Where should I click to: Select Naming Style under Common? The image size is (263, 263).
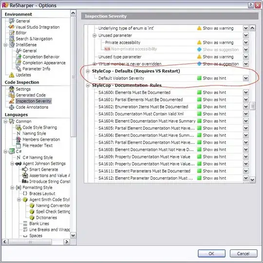coord(34,133)
